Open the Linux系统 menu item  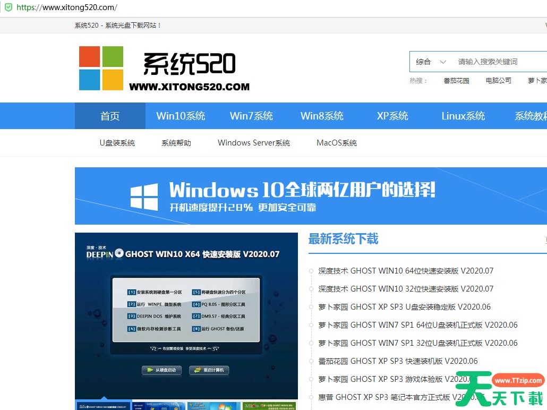tap(463, 116)
